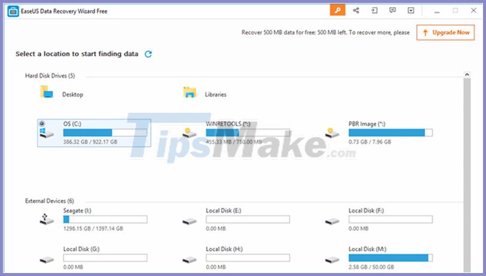Click the Local Disk (H:) empty usage bar
Screen dimensions: 486x276
pos(248,257)
